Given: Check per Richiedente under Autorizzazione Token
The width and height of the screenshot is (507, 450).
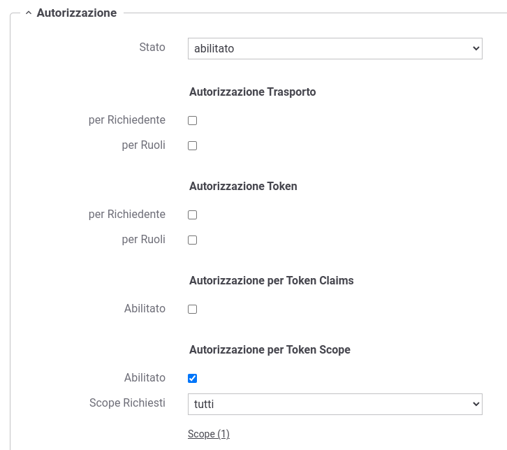Looking at the screenshot, I should pos(192,215).
